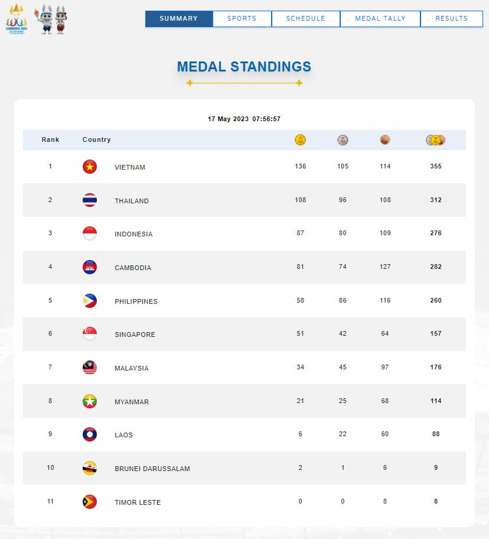The width and height of the screenshot is (489, 539).
Task: Click the Vietnam flag icon
Action: [x=90, y=167]
